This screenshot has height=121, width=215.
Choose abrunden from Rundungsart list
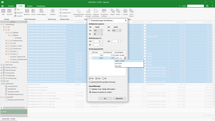point(129,66)
